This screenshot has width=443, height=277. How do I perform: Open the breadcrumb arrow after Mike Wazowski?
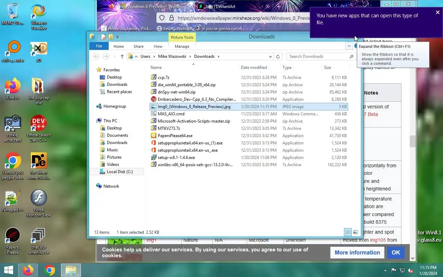pos(190,56)
